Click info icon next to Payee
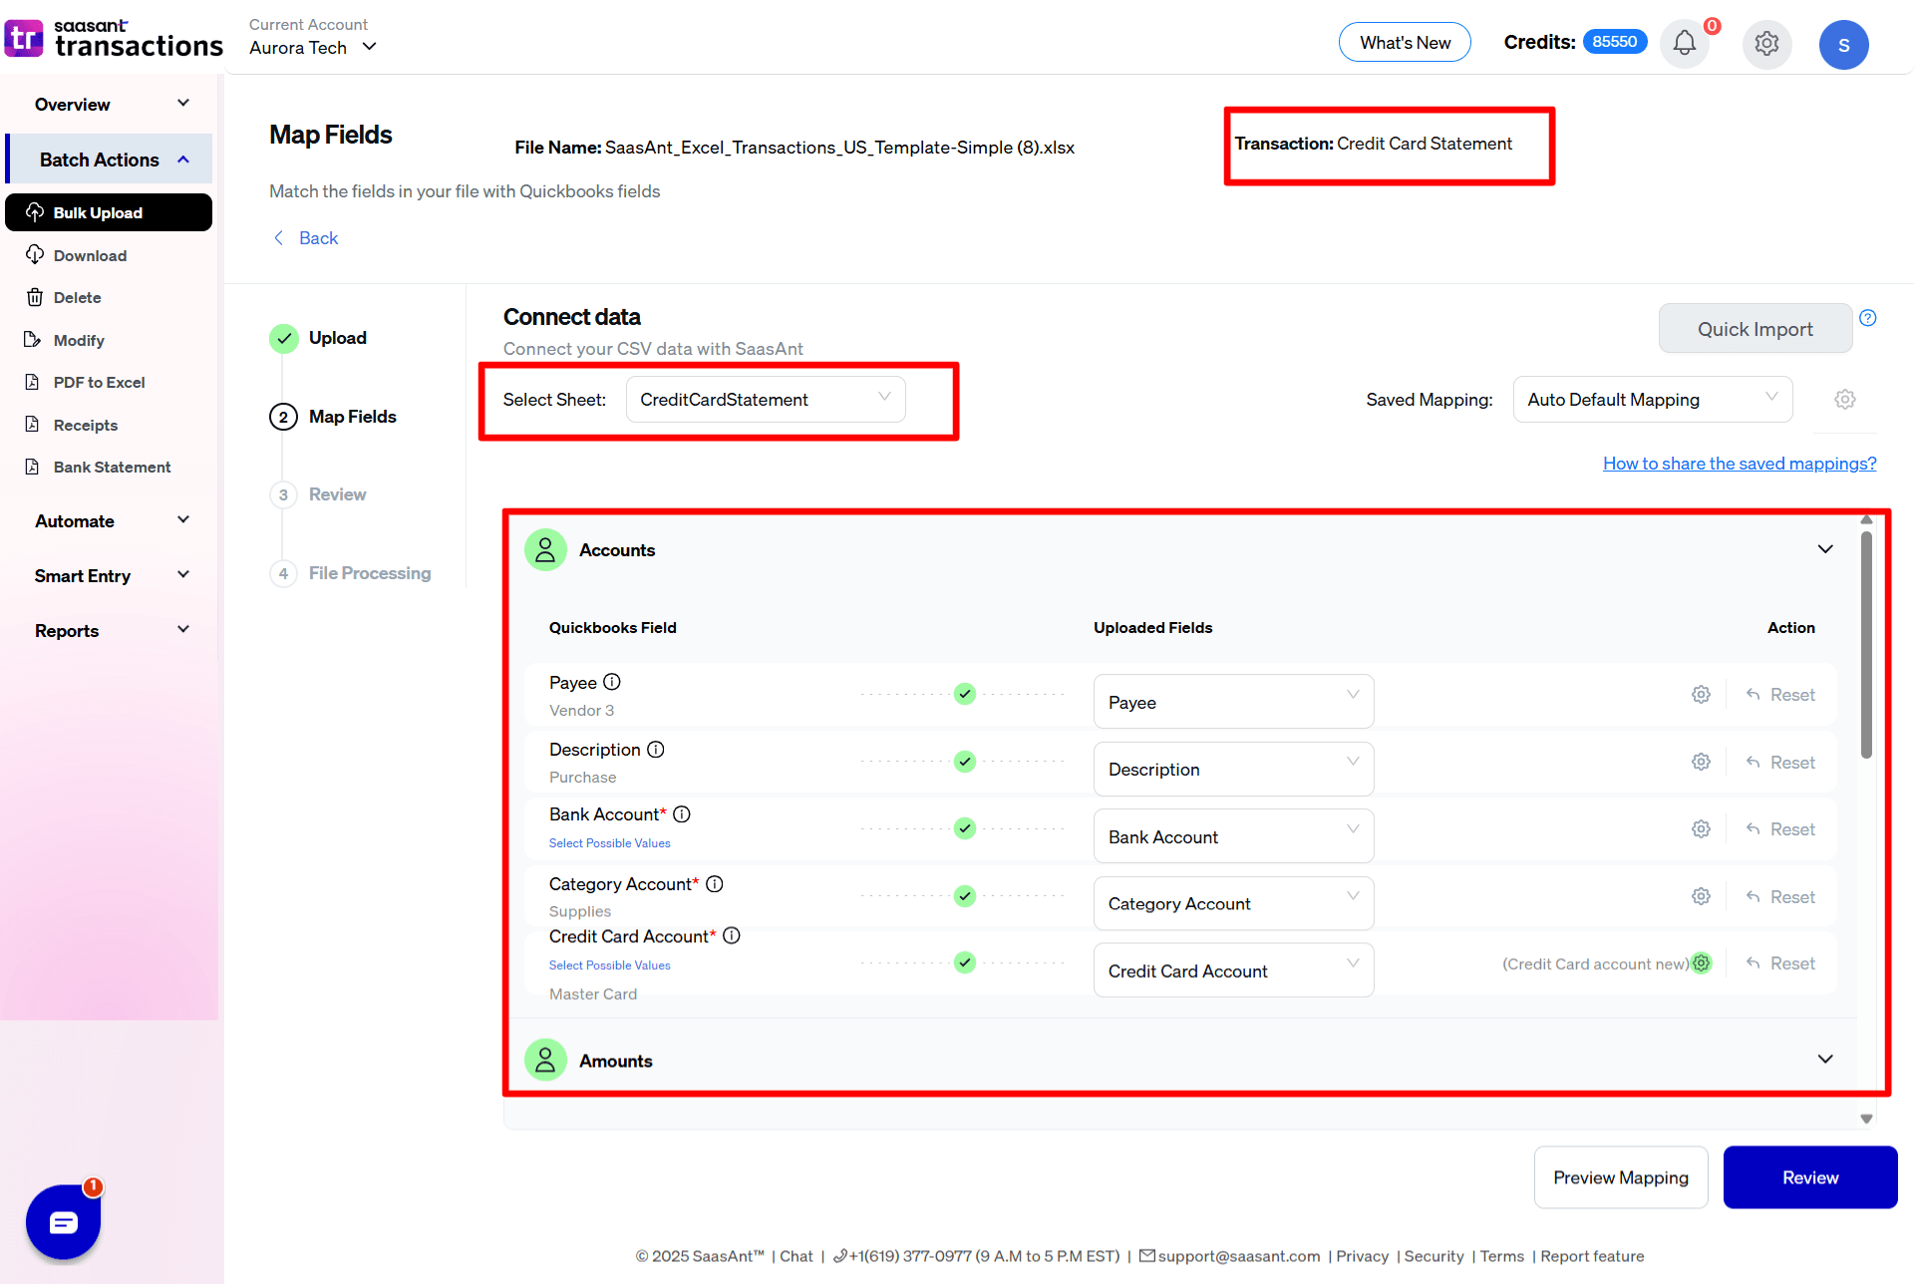This screenshot has width=1914, height=1286. pyautogui.click(x=612, y=682)
